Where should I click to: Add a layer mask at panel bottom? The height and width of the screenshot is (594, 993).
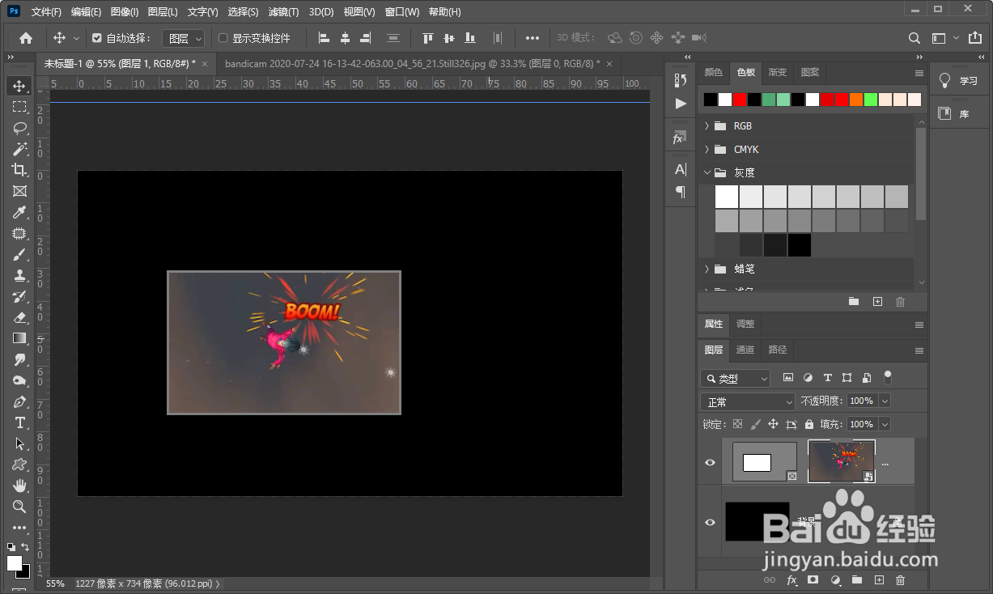(x=813, y=580)
